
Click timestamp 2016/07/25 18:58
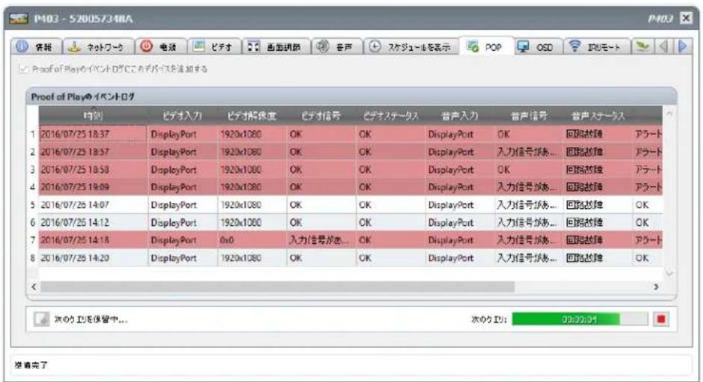click(75, 169)
